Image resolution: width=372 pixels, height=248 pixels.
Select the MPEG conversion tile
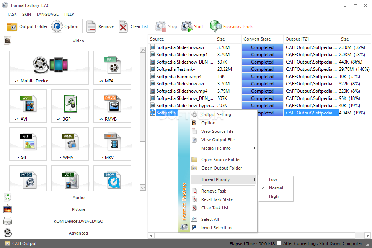[28, 178]
